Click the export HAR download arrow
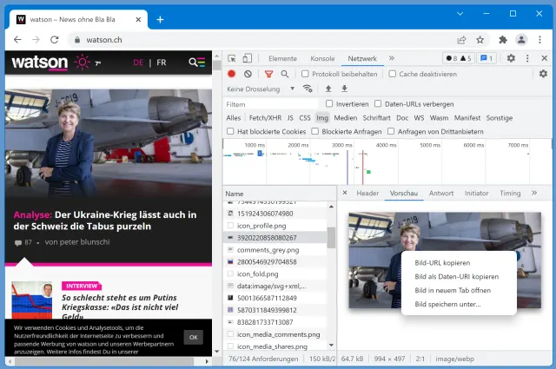Image resolution: width=556 pixels, height=369 pixels. click(x=344, y=89)
